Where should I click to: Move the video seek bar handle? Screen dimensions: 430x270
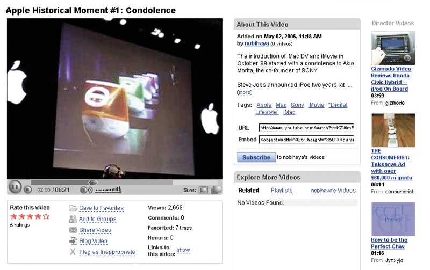click(x=93, y=183)
